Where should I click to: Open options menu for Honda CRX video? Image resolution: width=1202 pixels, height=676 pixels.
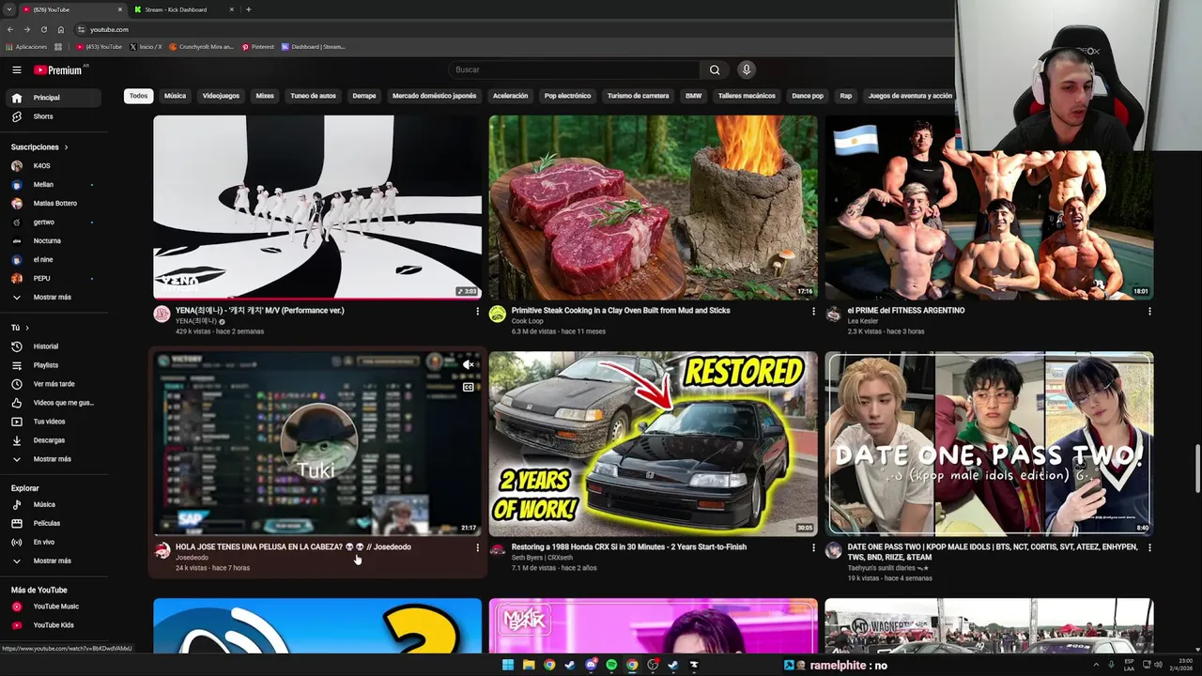click(813, 547)
